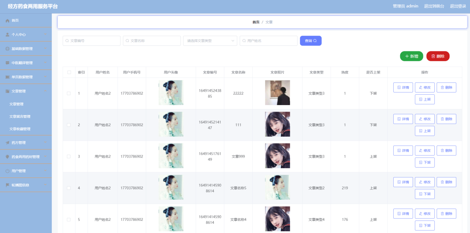Toggle the select-all checkbox in table header
Screen dimensions: 470x233
tap(69, 72)
